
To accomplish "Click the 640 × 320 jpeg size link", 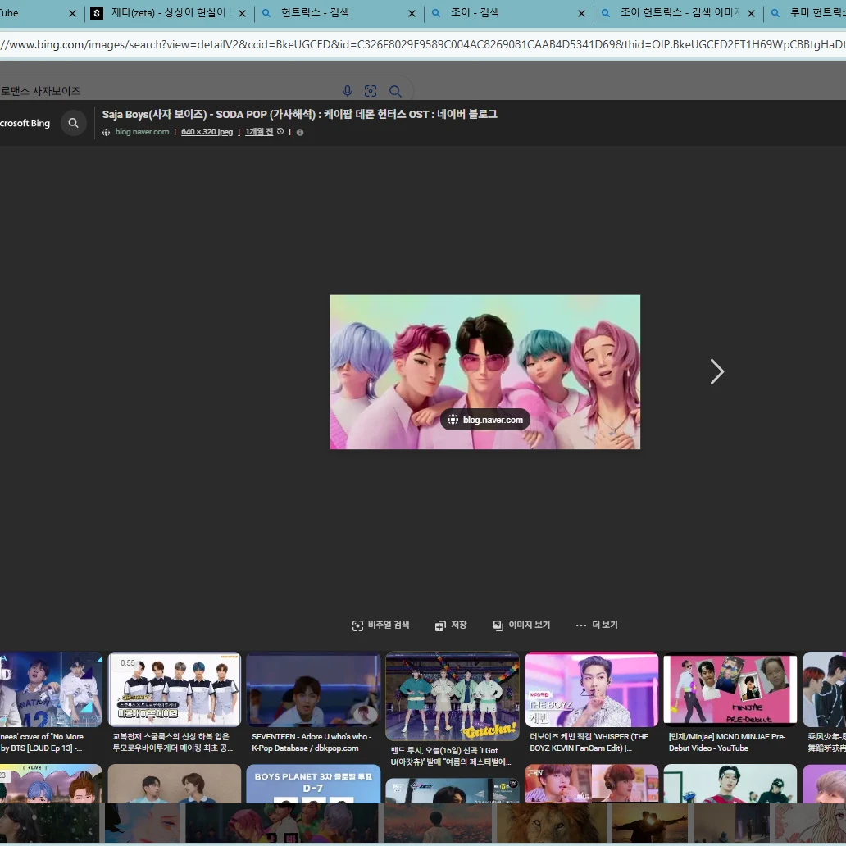I will [x=207, y=132].
